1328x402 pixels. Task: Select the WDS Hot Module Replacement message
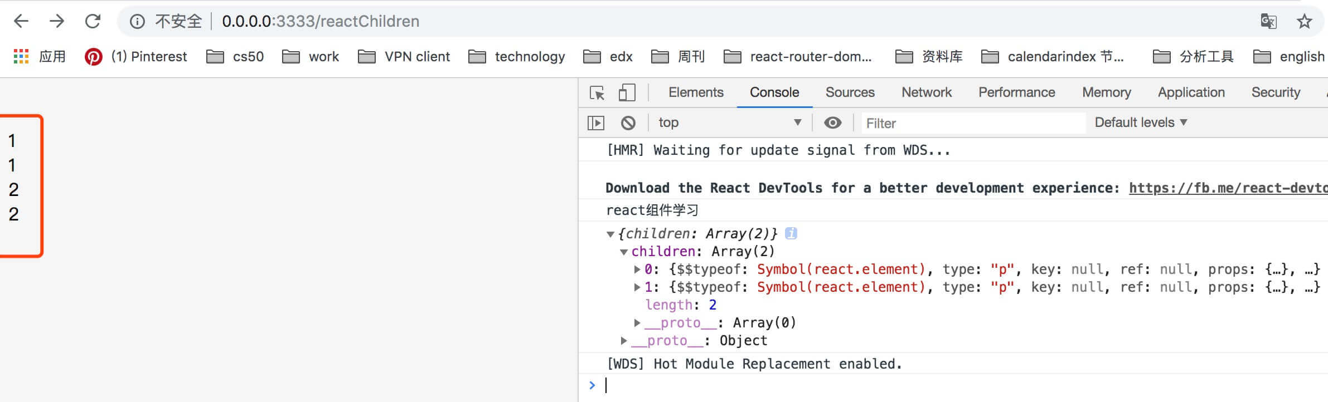(x=754, y=364)
